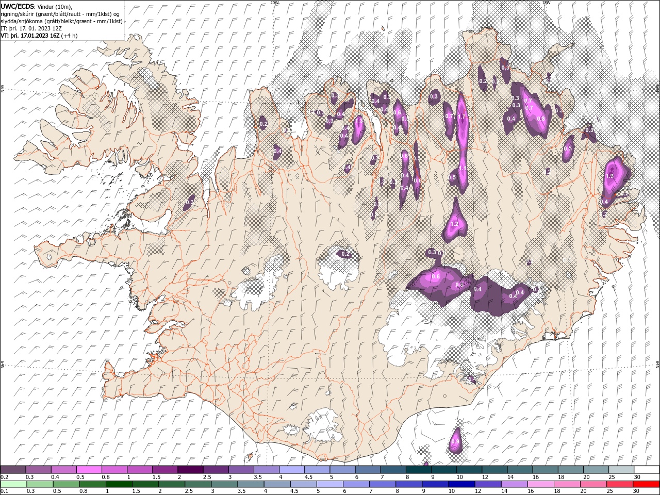Pick the snow legend swatch between 0.2 and 0.3
The width and height of the screenshot is (660, 495).
tap(13, 470)
